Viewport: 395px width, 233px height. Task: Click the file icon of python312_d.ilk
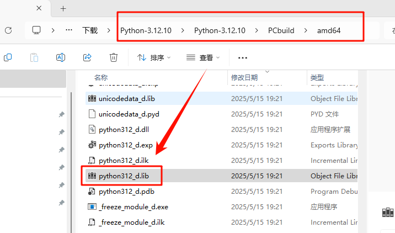(x=92, y=160)
